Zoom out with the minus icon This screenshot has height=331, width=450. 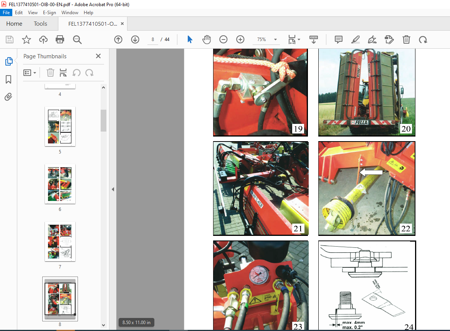pos(223,39)
